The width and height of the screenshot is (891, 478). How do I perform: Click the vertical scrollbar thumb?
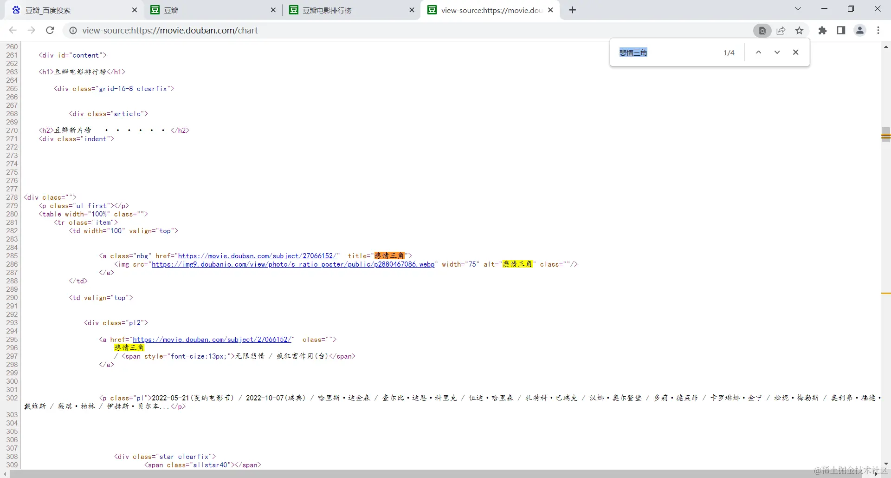(886, 135)
